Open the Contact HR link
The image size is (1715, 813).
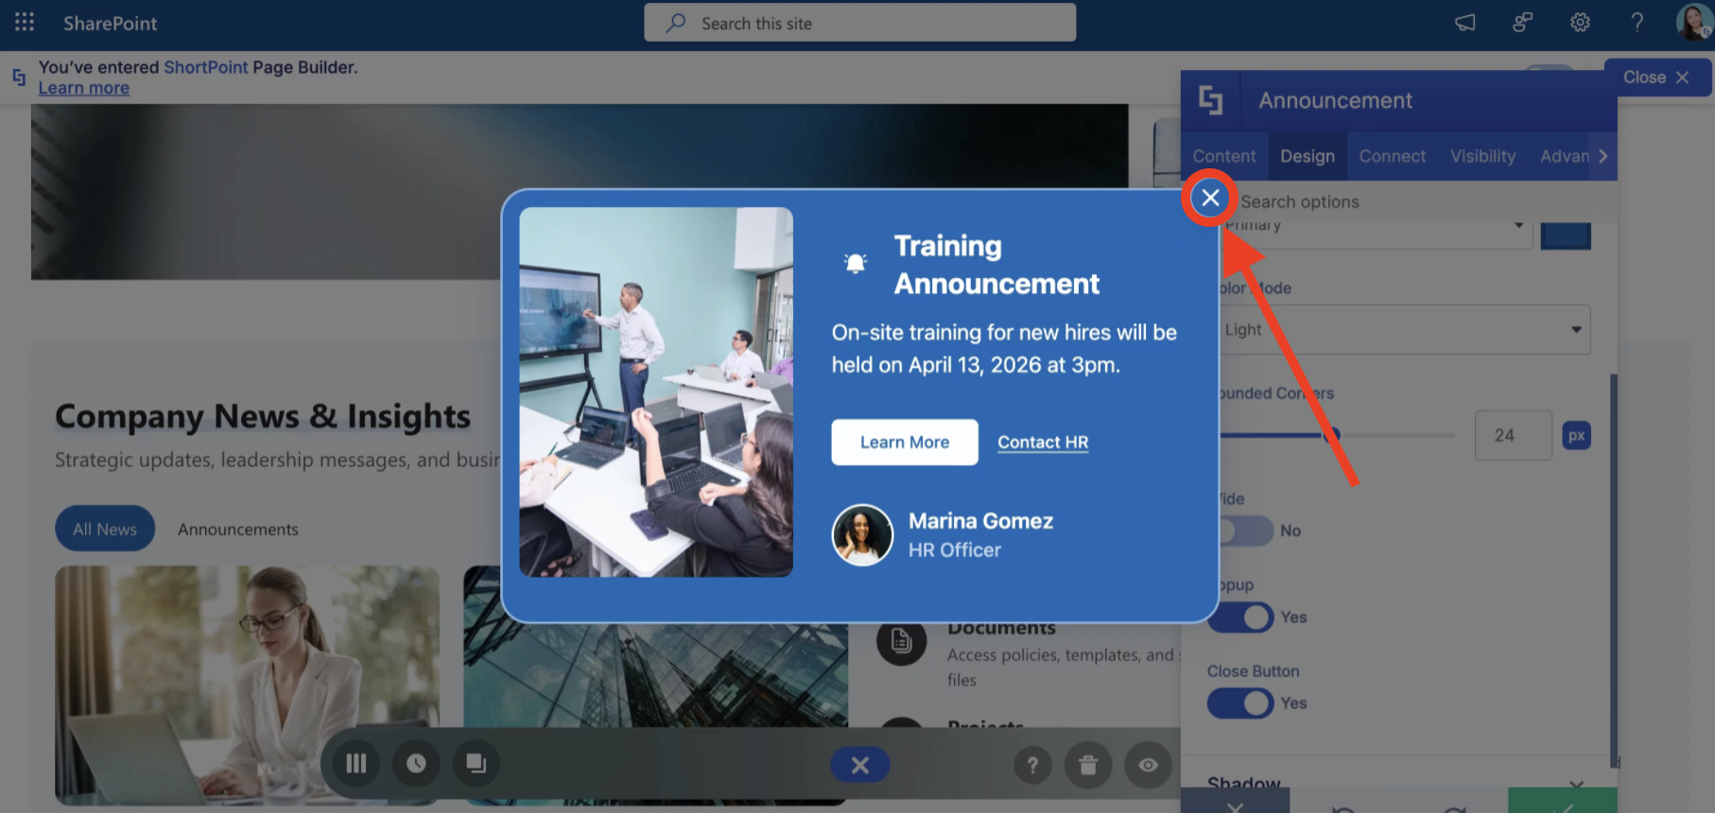1043,442
